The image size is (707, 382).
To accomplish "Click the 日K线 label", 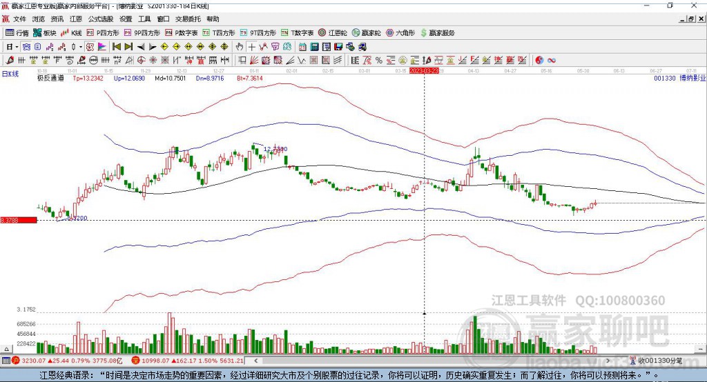I will pos(10,74).
